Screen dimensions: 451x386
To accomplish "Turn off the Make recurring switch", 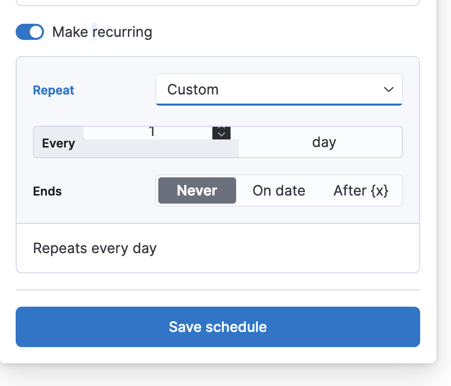I will pyautogui.click(x=30, y=32).
